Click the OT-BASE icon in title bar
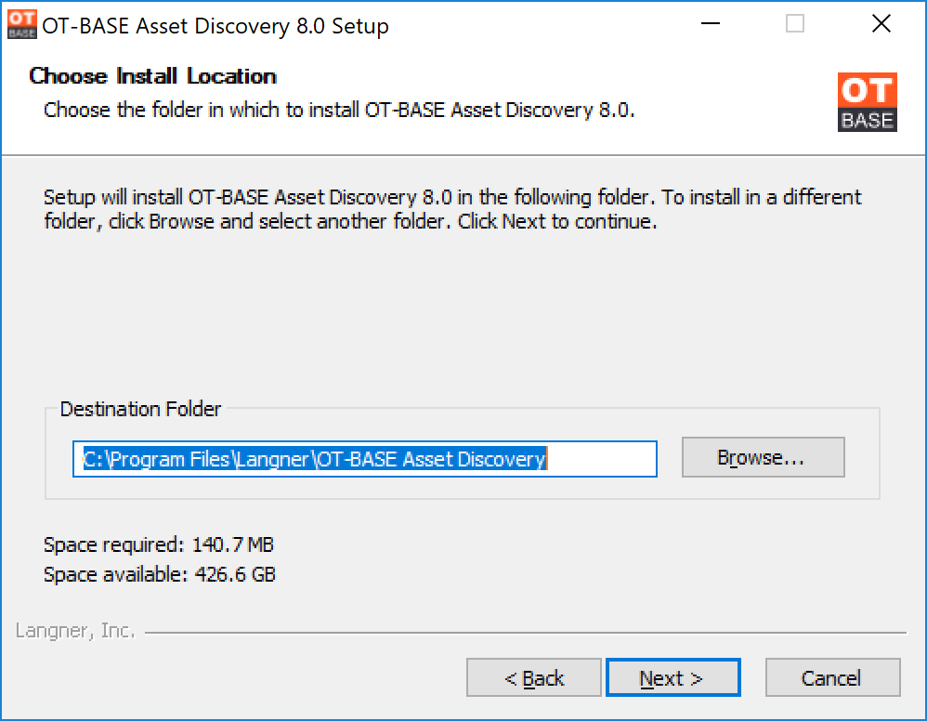The image size is (927, 721). pyautogui.click(x=22, y=24)
